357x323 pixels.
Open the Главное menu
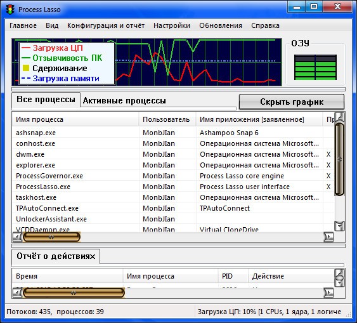tap(23, 25)
